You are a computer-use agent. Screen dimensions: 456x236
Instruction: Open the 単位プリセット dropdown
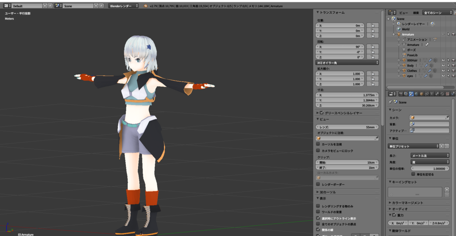(x=414, y=146)
